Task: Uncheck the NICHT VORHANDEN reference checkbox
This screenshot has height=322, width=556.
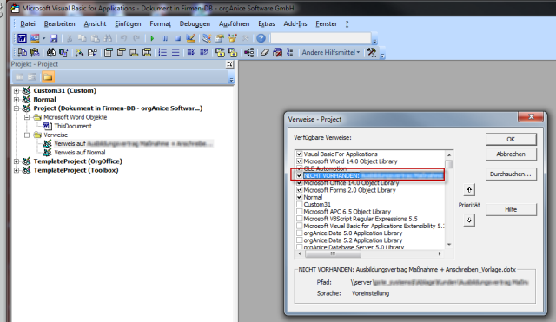Action: coord(300,175)
